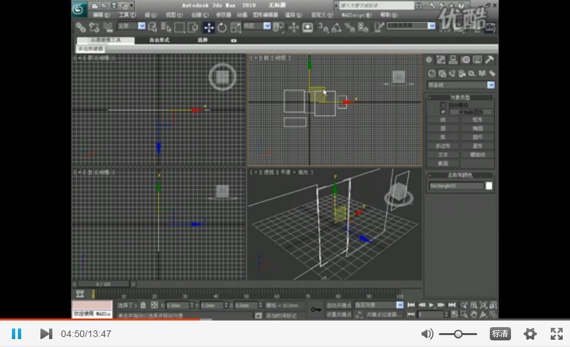Click the Select and Link chain icon
The width and height of the screenshot is (570, 347).
(x=81, y=27)
